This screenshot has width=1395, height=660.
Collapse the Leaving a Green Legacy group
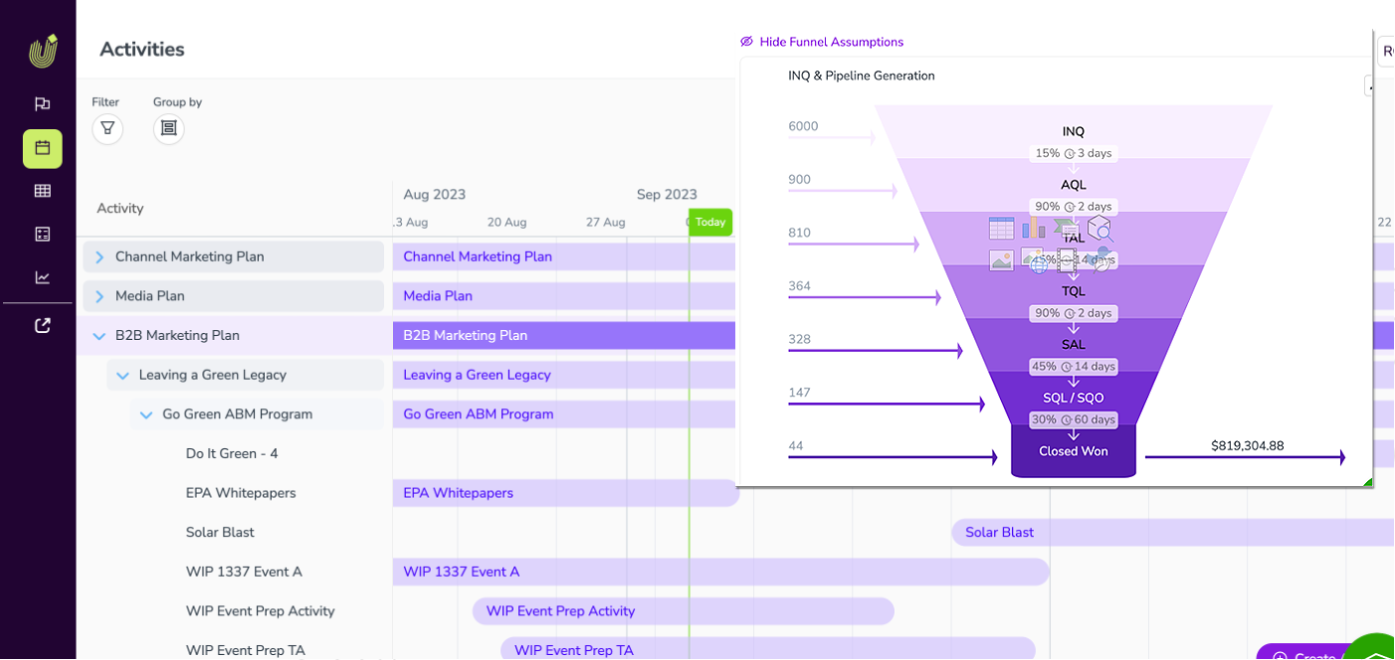[122, 376]
